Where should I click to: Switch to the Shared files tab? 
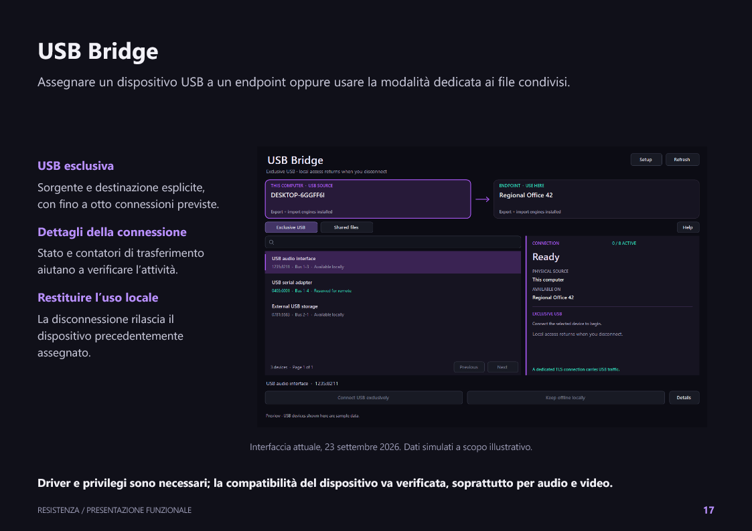tap(346, 227)
